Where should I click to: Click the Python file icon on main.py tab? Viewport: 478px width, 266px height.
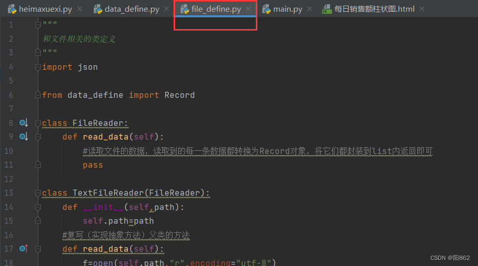coord(266,9)
